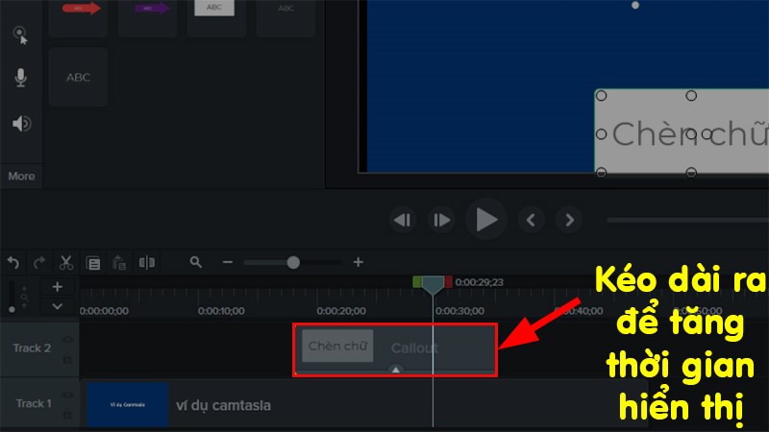Paste media onto the timeline
This screenshot has height=432, width=769.
[119, 263]
